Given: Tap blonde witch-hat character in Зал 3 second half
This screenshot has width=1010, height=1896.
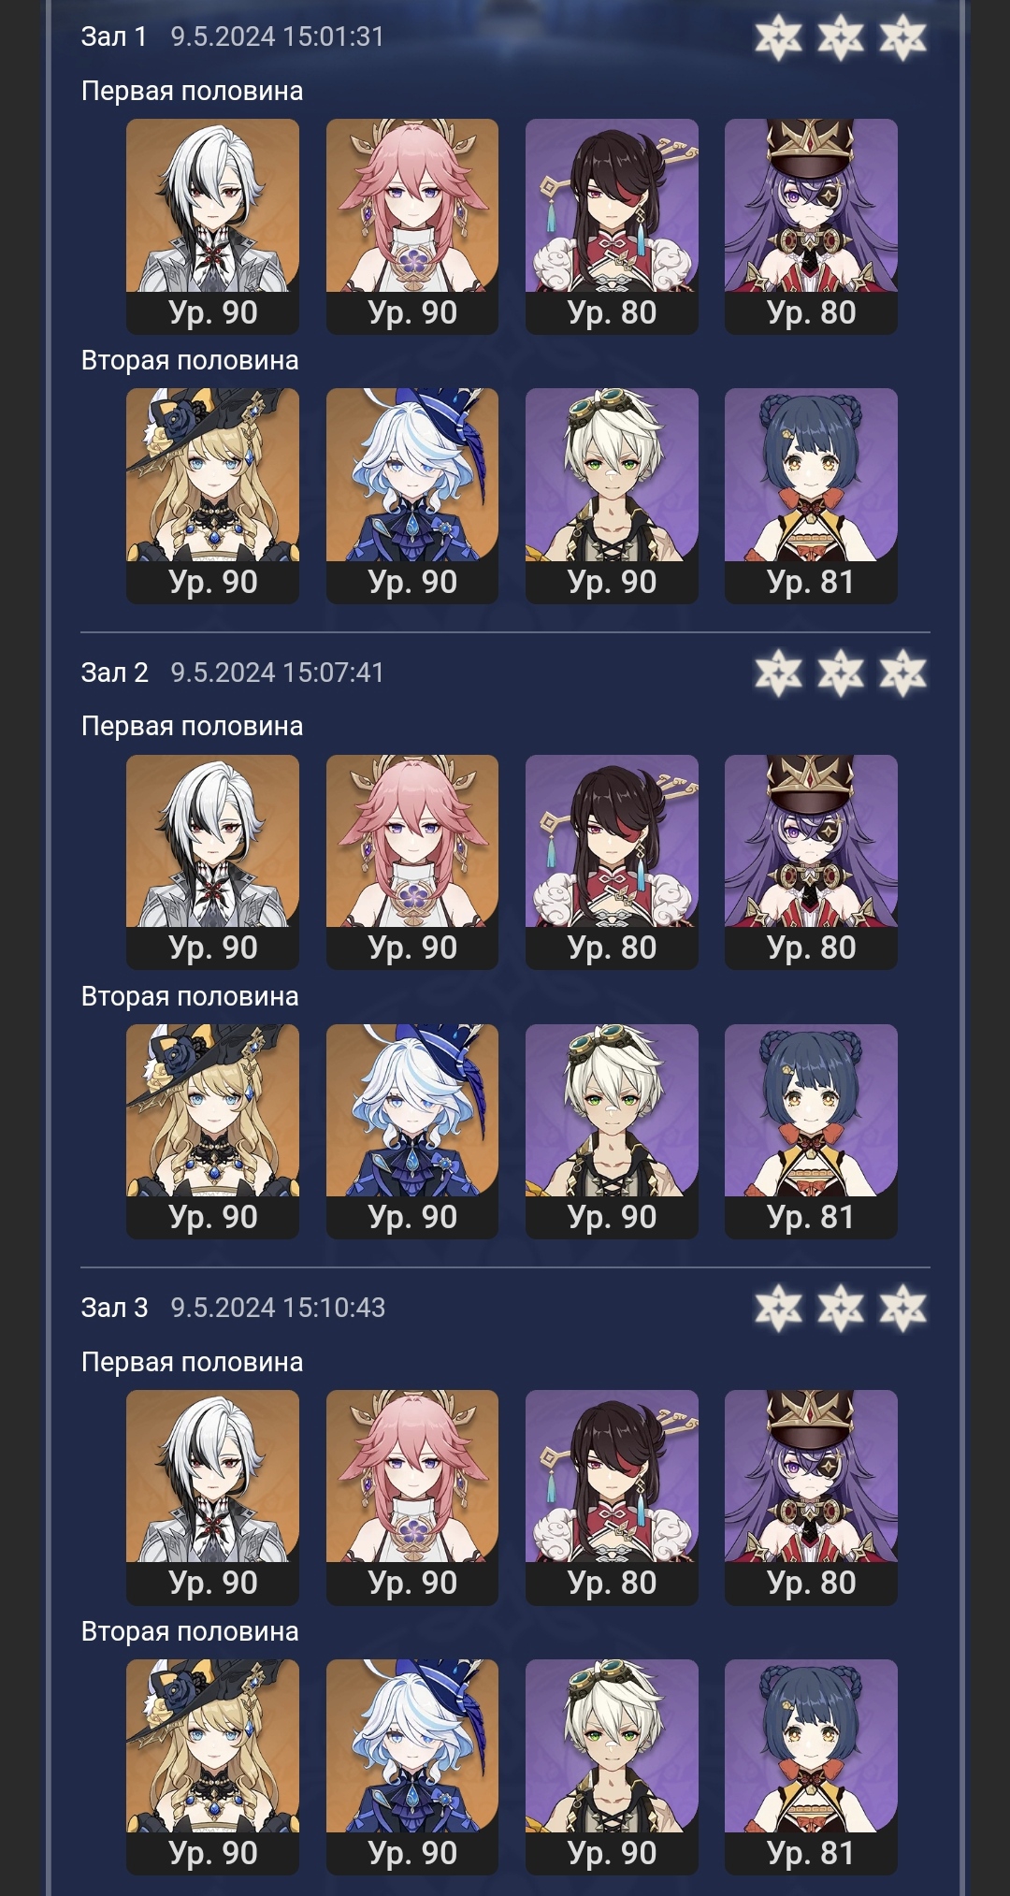Looking at the screenshot, I should [212, 1767].
